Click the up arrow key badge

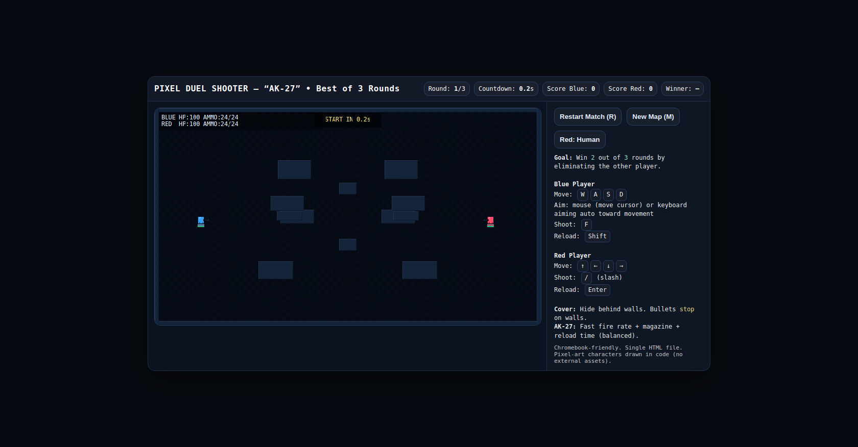click(x=582, y=266)
